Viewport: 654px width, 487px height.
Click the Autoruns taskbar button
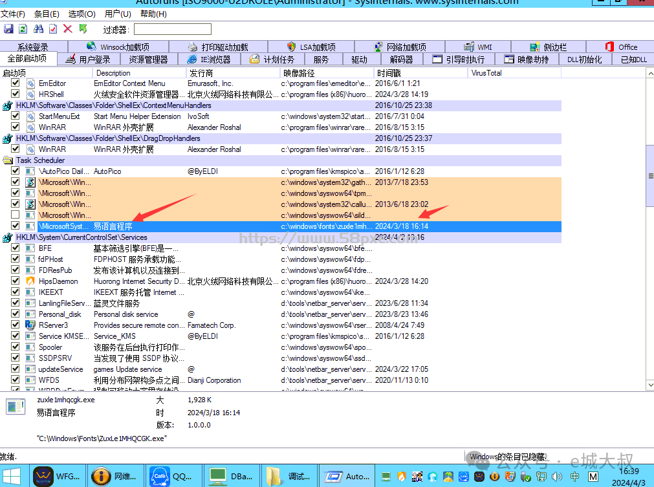(347, 476)
